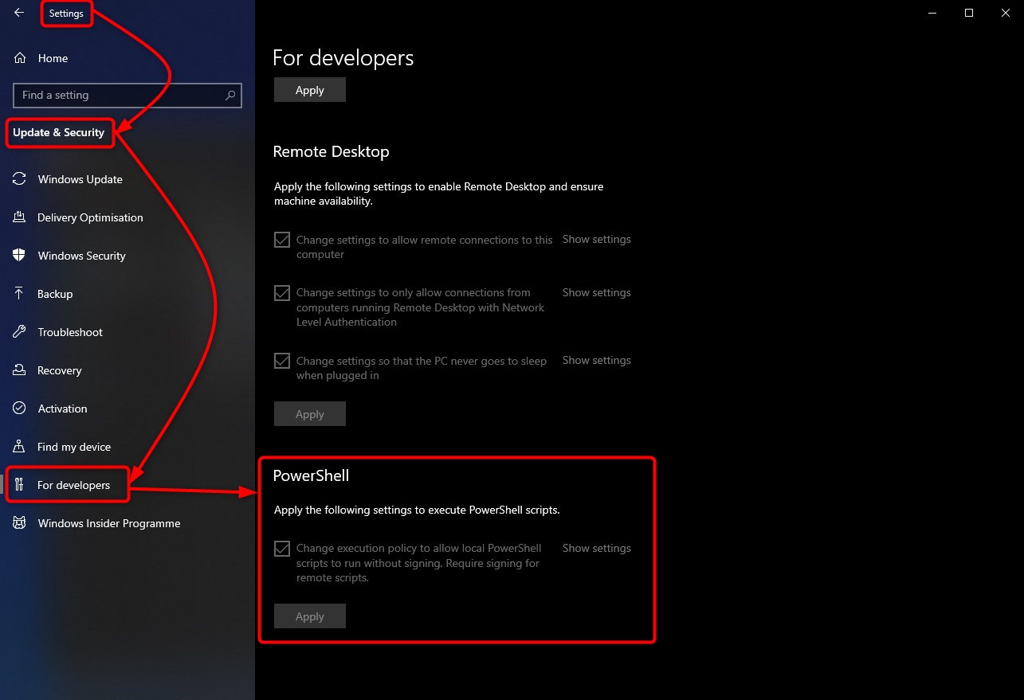Click the Home icon in sidebar
Viewport: 1024px width, 700px height.
tap(20, 58)
